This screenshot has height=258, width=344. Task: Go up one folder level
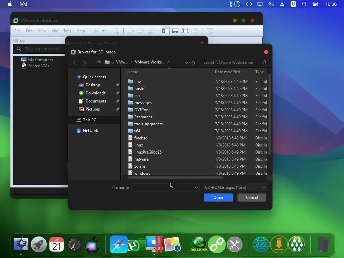99,62
